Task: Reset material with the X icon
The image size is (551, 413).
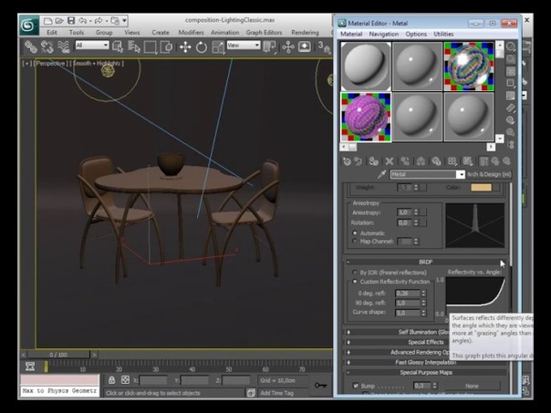Action: pyautogui.click(x=390, y=161)
